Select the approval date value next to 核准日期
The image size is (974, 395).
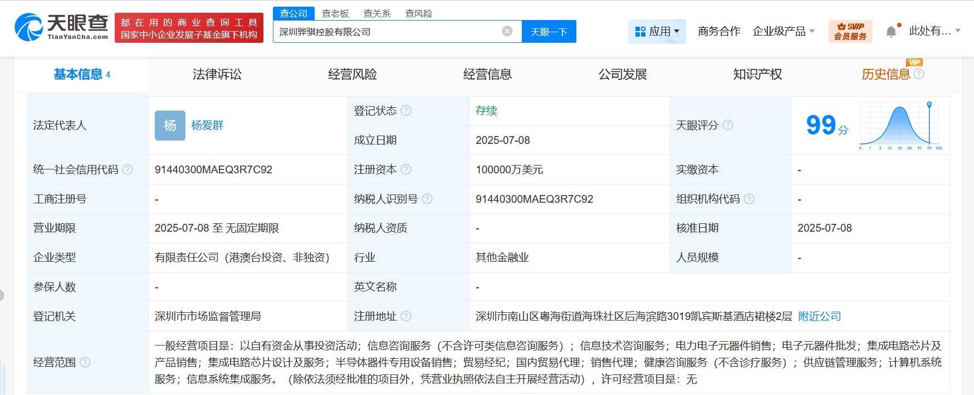pyautogui.click(x=824, y=228)
